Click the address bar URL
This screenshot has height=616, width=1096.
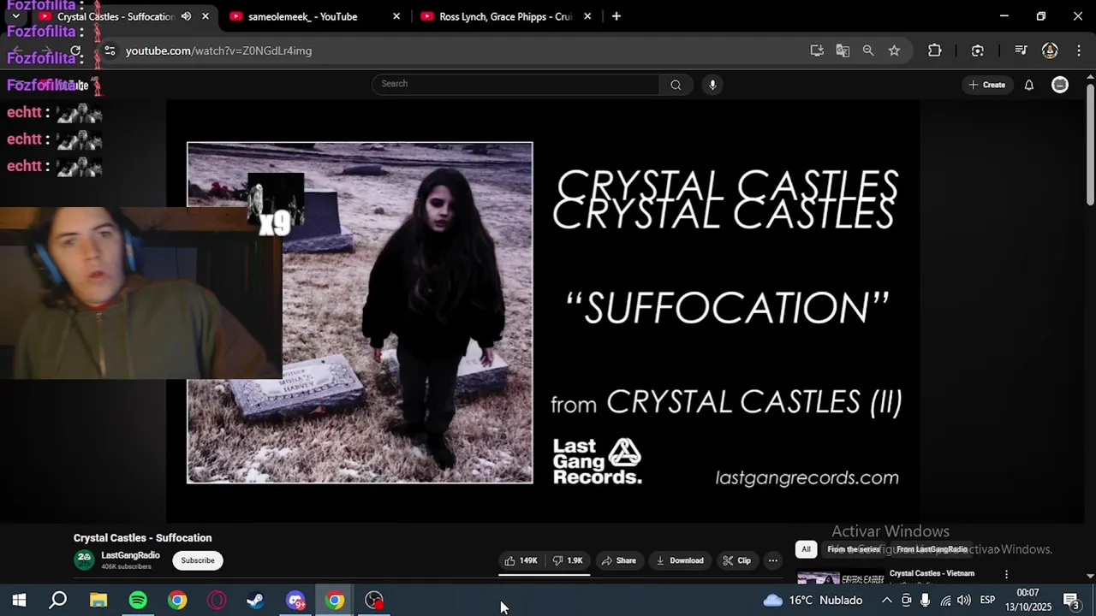[218, 50]
